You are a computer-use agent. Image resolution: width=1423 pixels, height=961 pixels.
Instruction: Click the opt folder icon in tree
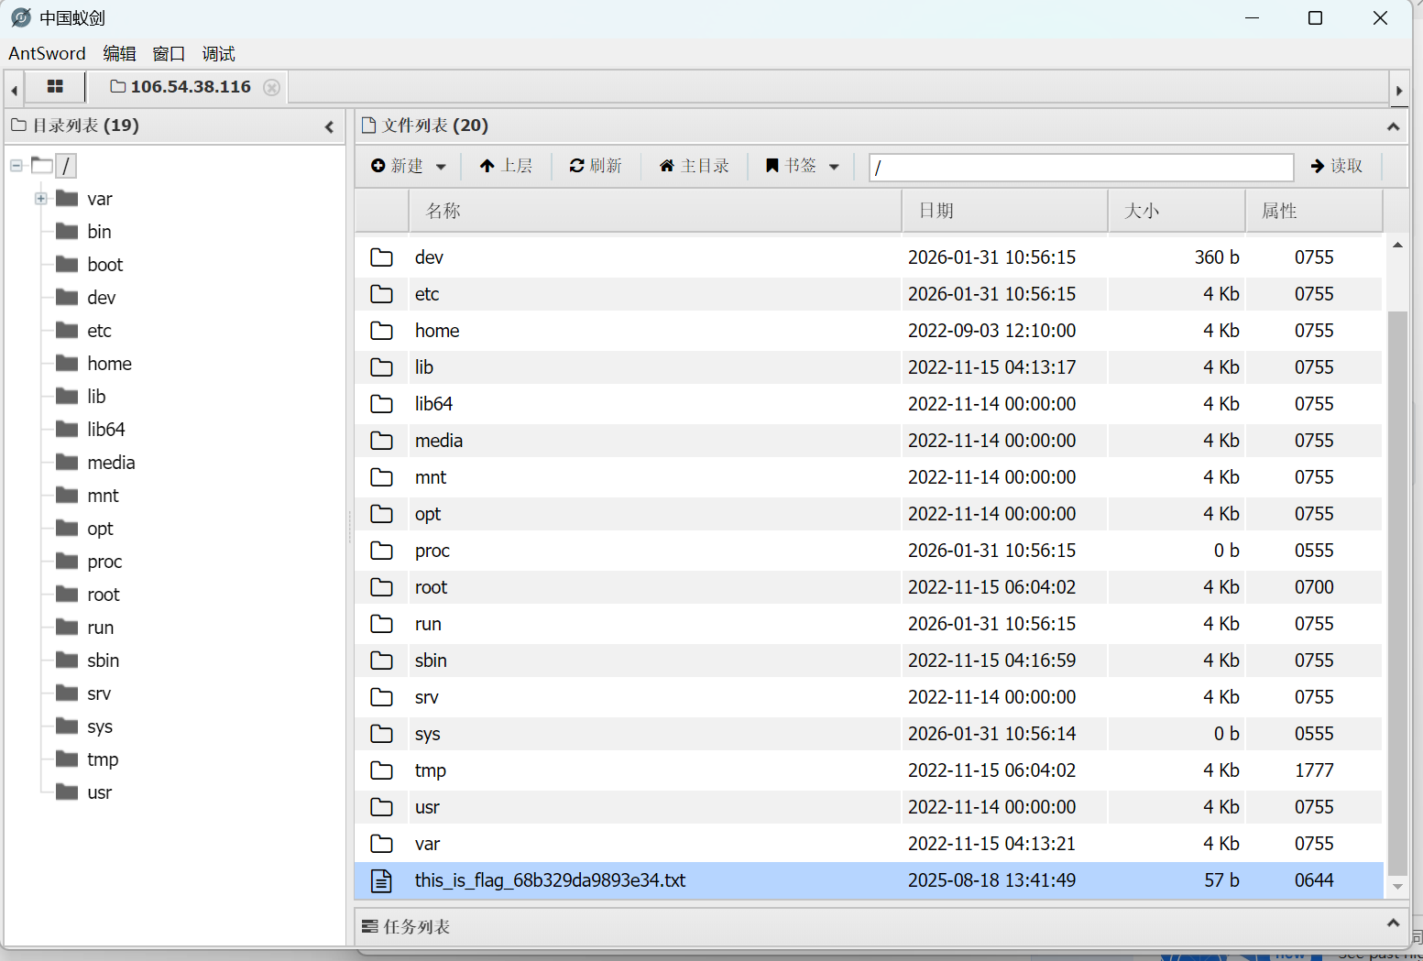[67, 528]
